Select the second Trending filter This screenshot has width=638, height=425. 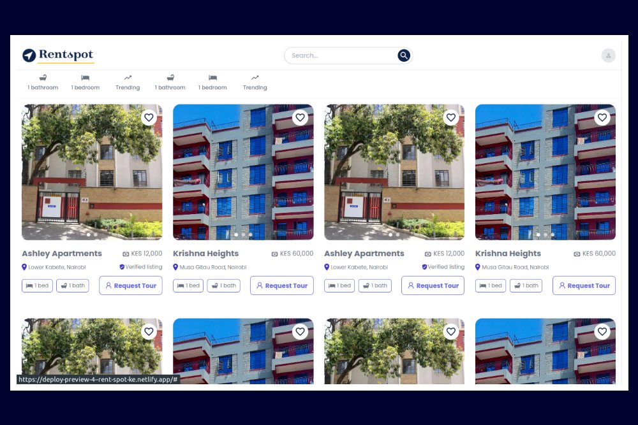coord(255,82)
